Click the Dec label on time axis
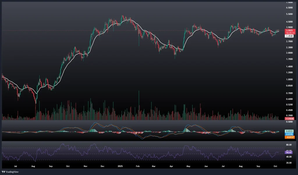This screenshot has width=298, height=175. (102, 166)
